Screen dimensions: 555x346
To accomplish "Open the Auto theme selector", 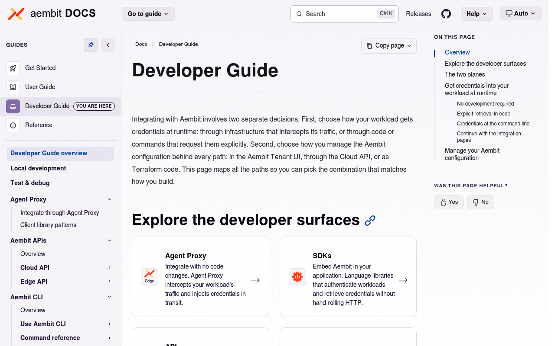I will [x=521, y=13].
